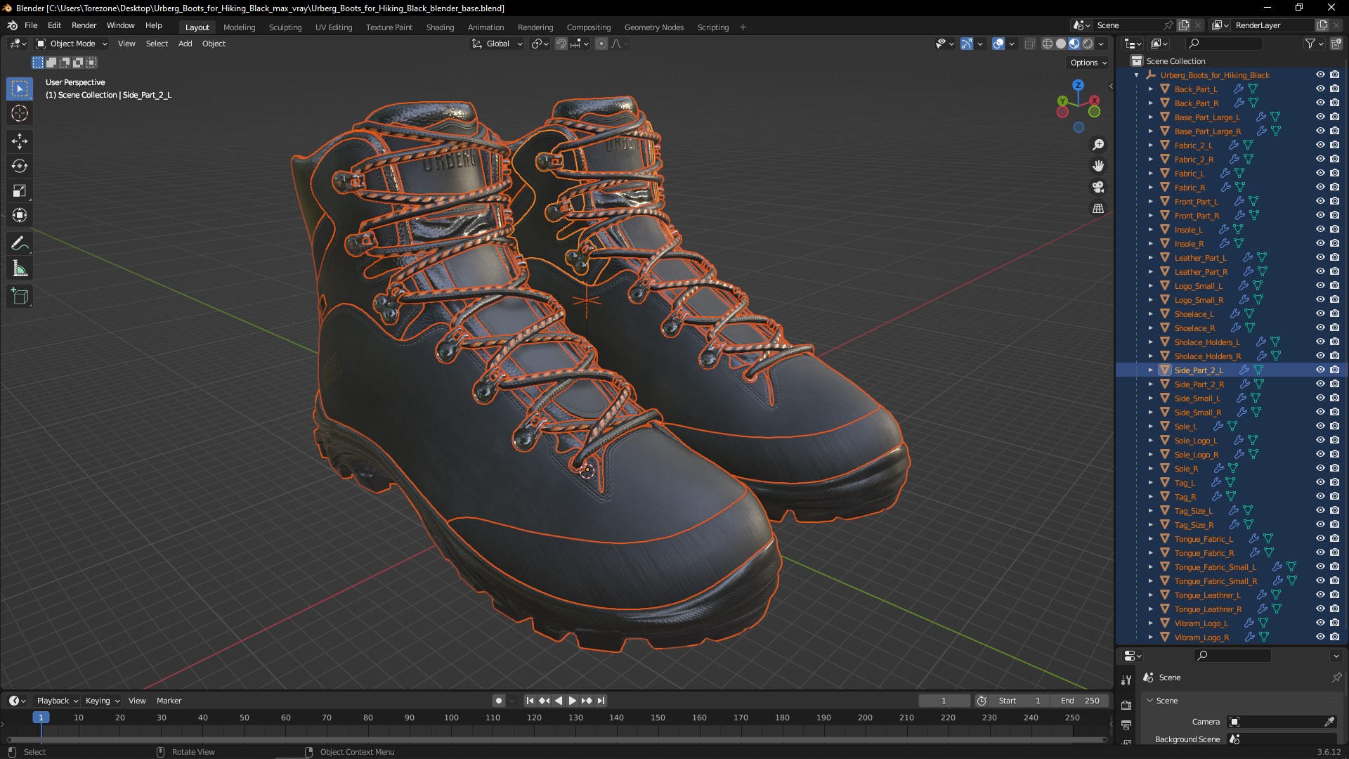Click the current frame field
Viewport: 1349px width, 759px height.
pyautogui.click(x=944, y=701)
